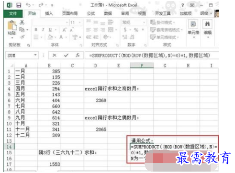The height and width of the screenshot is (173, 235).
Task: Select cell containing 十二月
Action: pos(26,135)
